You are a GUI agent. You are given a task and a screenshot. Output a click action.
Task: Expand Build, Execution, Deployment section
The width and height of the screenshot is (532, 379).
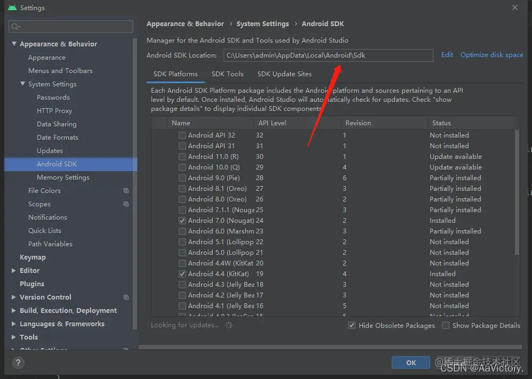(13, 310)
